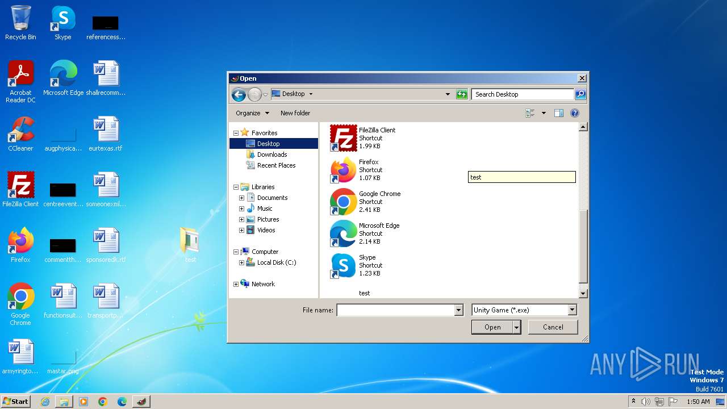727x409 pixels.
Task: Click the volume icon in system tray
Action: [x=646, y=402]
